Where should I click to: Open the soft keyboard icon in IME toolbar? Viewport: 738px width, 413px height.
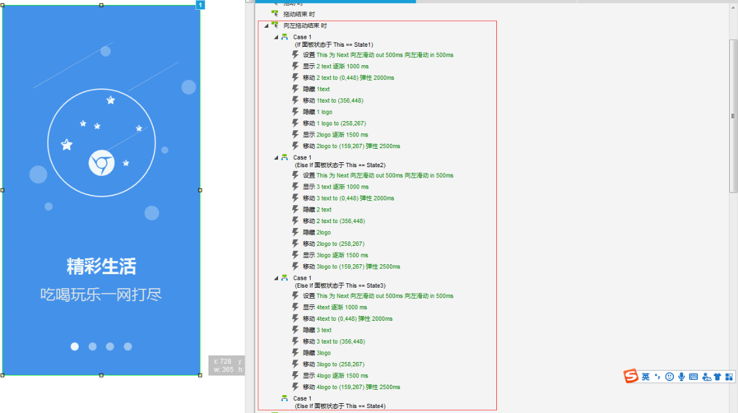click(693, 377)
